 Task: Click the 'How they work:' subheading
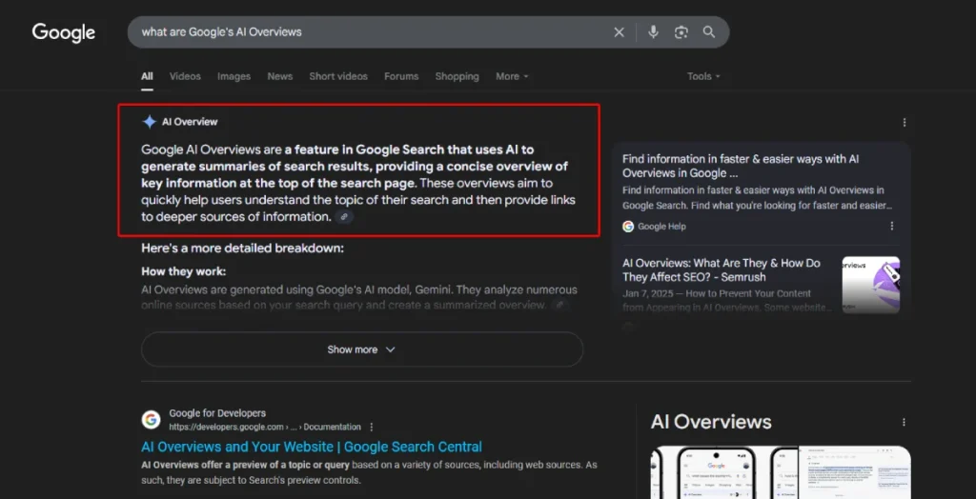coord(184,271)
